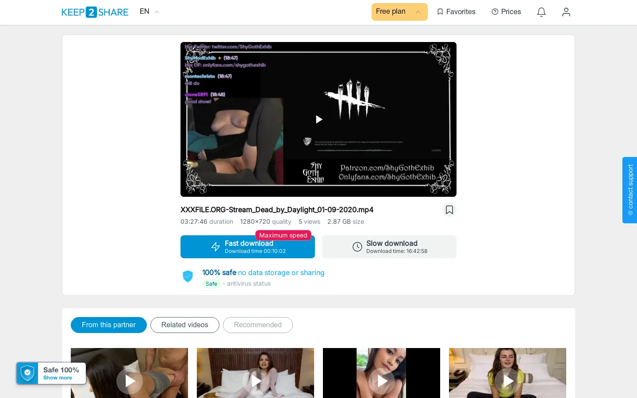Expand the EN language selector
Viewport: 637px width, 398px height.
149,11
